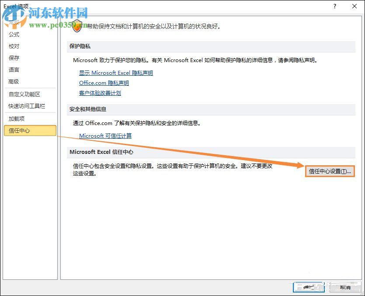This screenshot has width=365, height=296.
Task: Click the 信任中心设置 button
Action: tap(330, 171)
